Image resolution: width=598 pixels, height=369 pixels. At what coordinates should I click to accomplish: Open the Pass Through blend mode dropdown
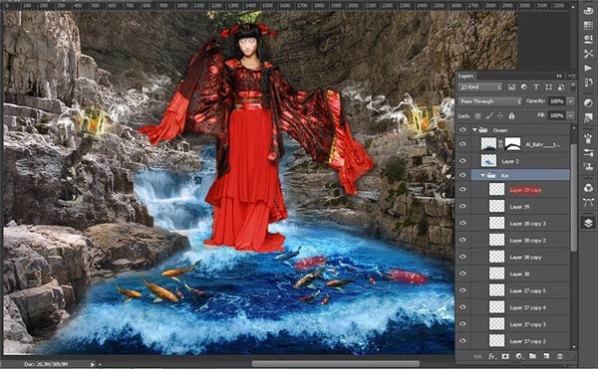pyautogui.click(x=490, y=101)
